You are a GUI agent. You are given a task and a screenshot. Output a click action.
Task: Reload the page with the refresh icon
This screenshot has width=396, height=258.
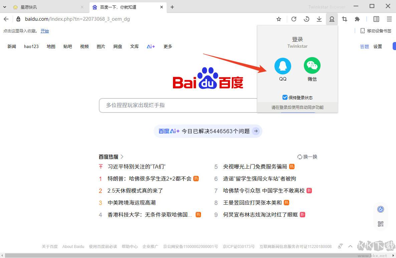pyautogui.click(x=294, y=19)
